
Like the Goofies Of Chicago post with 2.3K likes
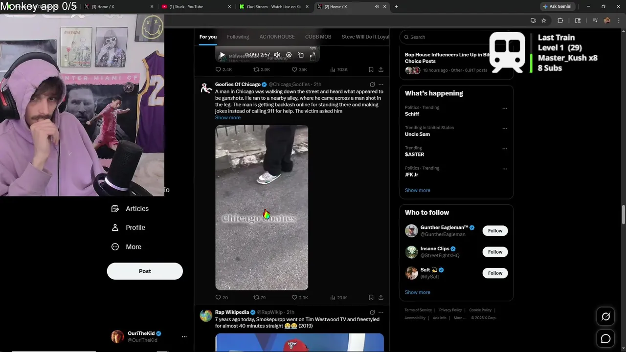[x=299, y=297]
